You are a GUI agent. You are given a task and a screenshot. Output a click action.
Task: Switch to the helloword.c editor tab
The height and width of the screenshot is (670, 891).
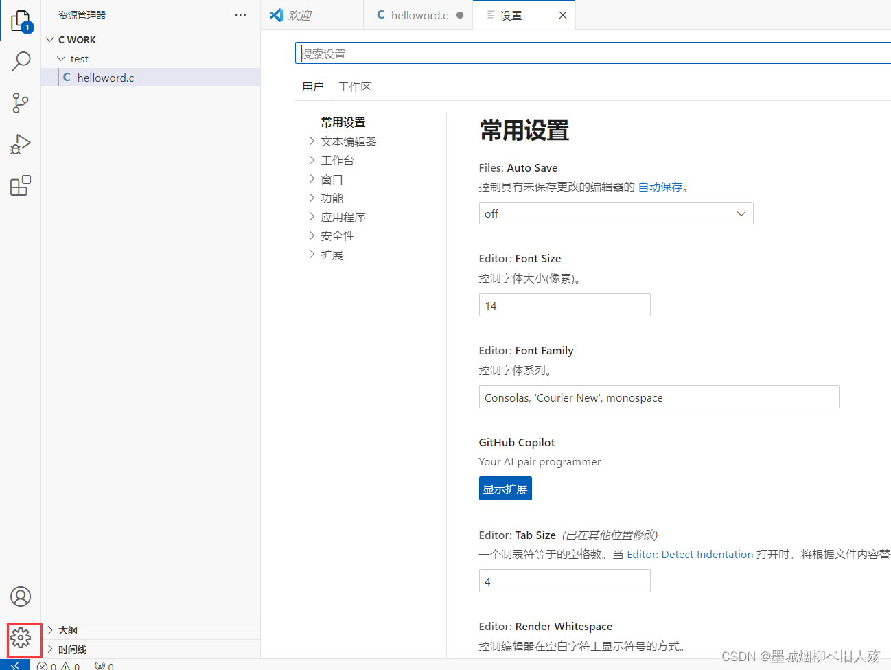click(x=419, y=15)
